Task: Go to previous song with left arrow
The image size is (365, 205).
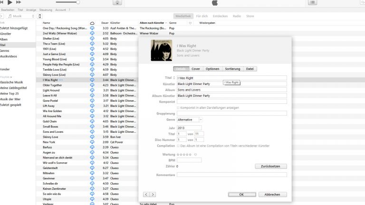Action: tap(147, 194)
